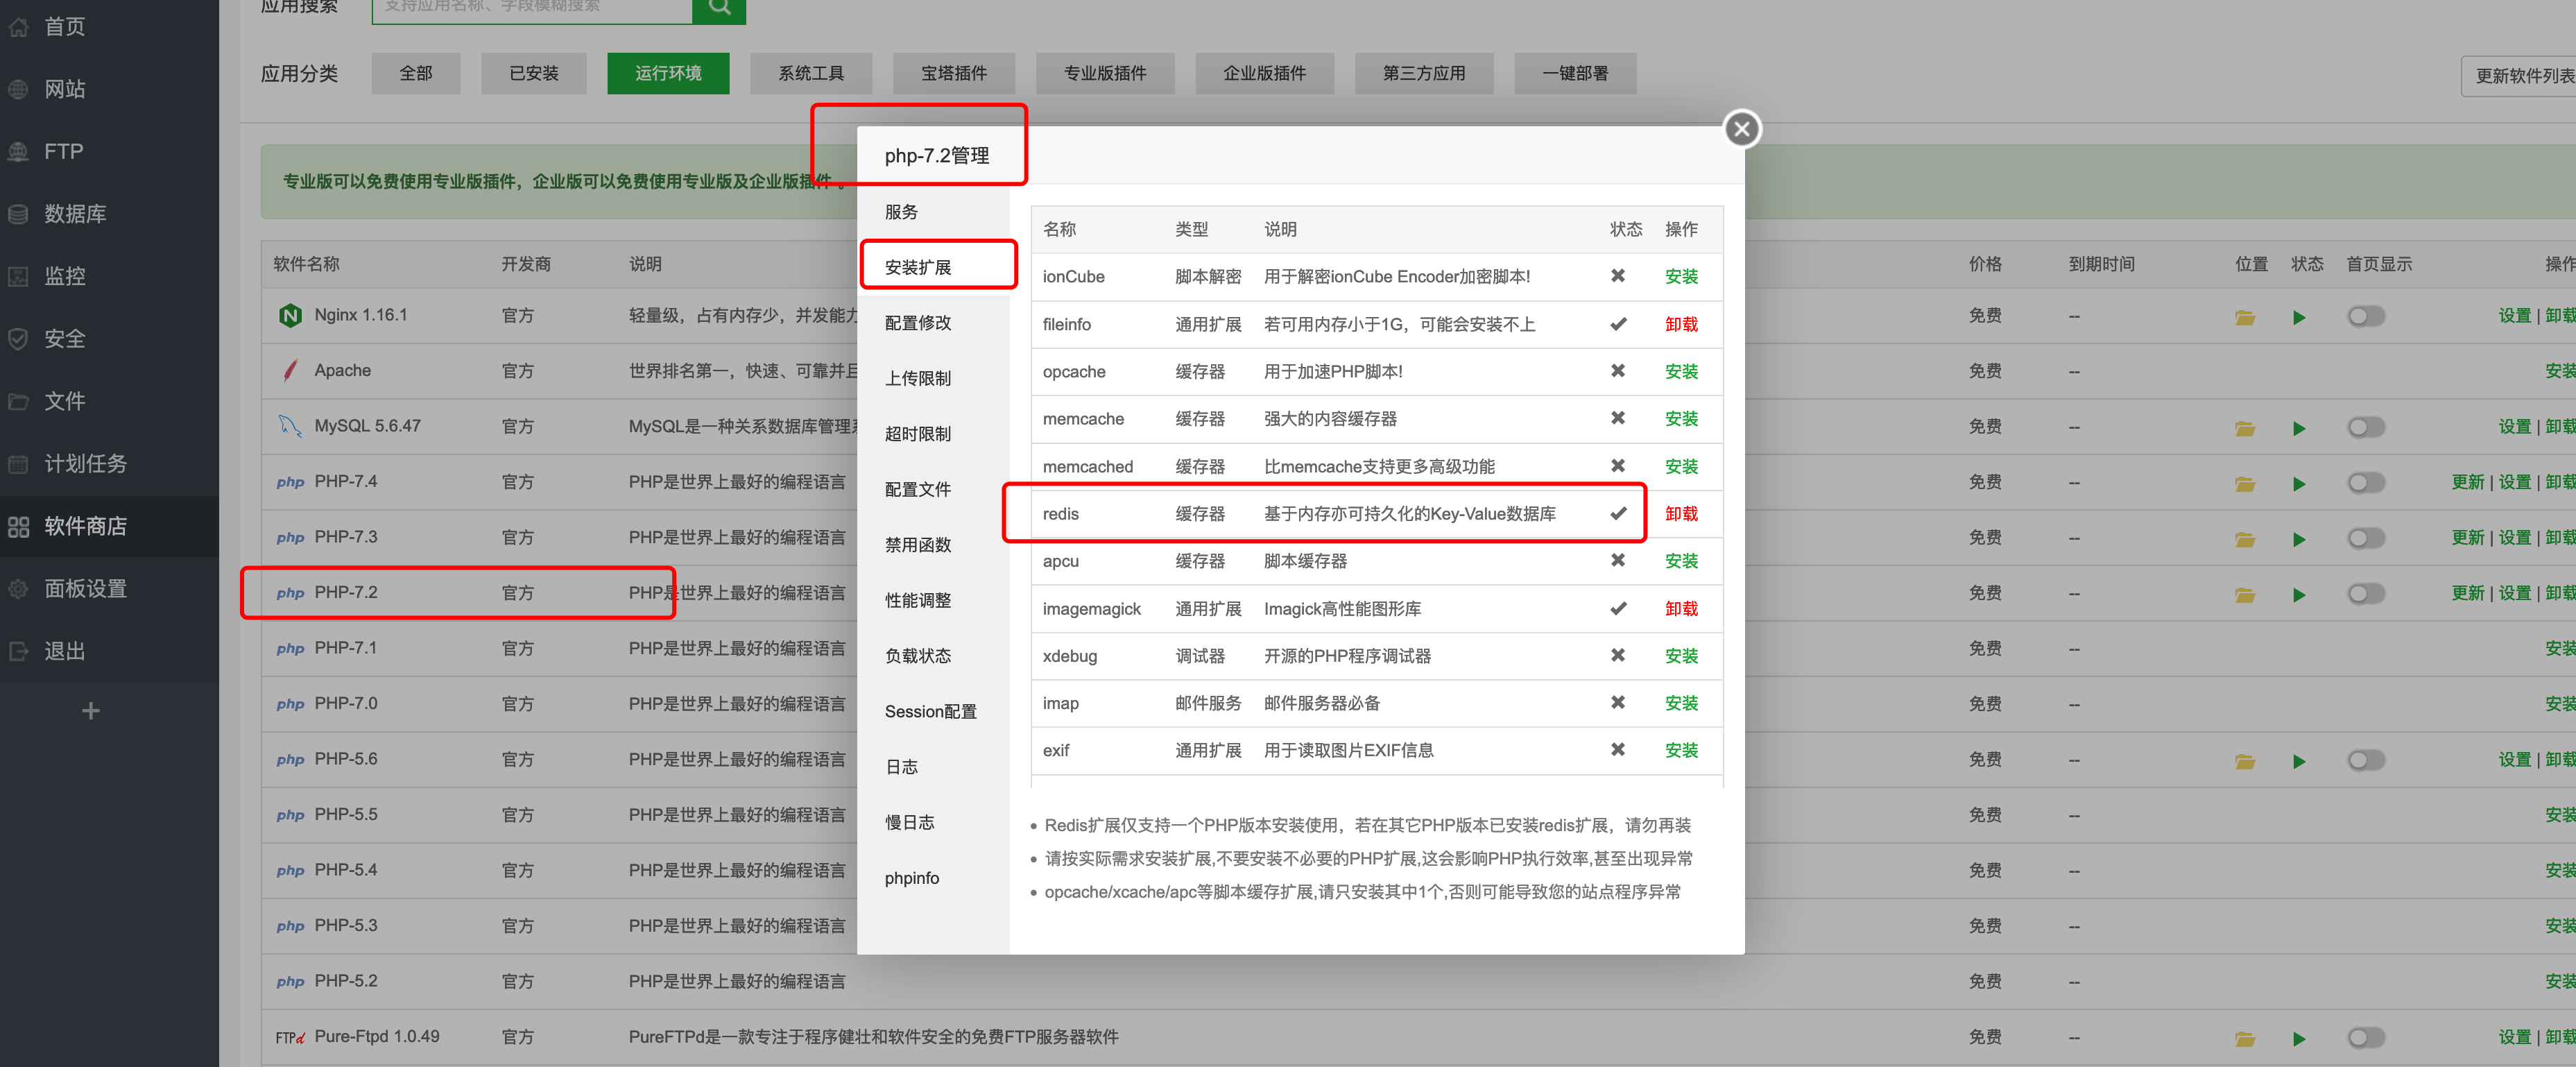Select the 已安装 category tab
The image size is (2576, 1067).
(534, 73)
